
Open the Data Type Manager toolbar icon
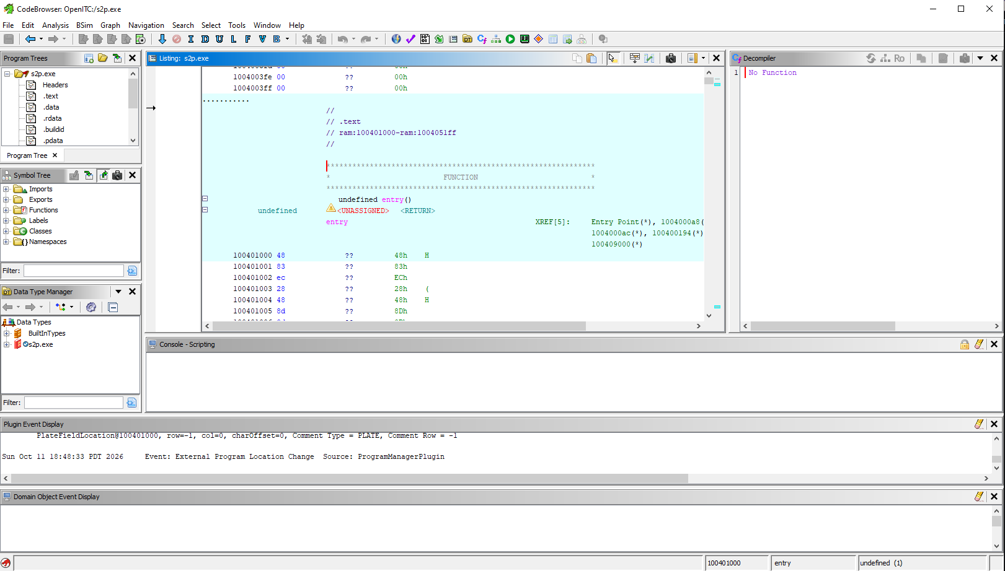pyautogui.click(x=467, y=39)
